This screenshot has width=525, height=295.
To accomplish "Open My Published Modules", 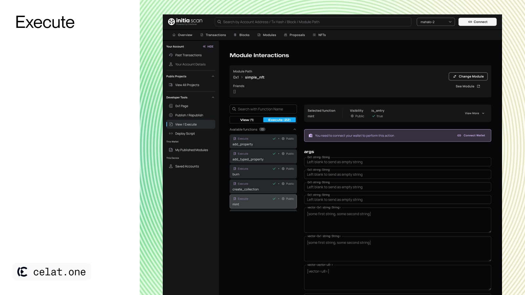I will pos(191,150).
